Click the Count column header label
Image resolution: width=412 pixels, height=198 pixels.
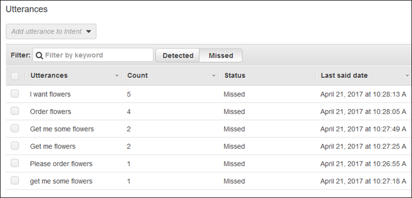pos(138,75)
